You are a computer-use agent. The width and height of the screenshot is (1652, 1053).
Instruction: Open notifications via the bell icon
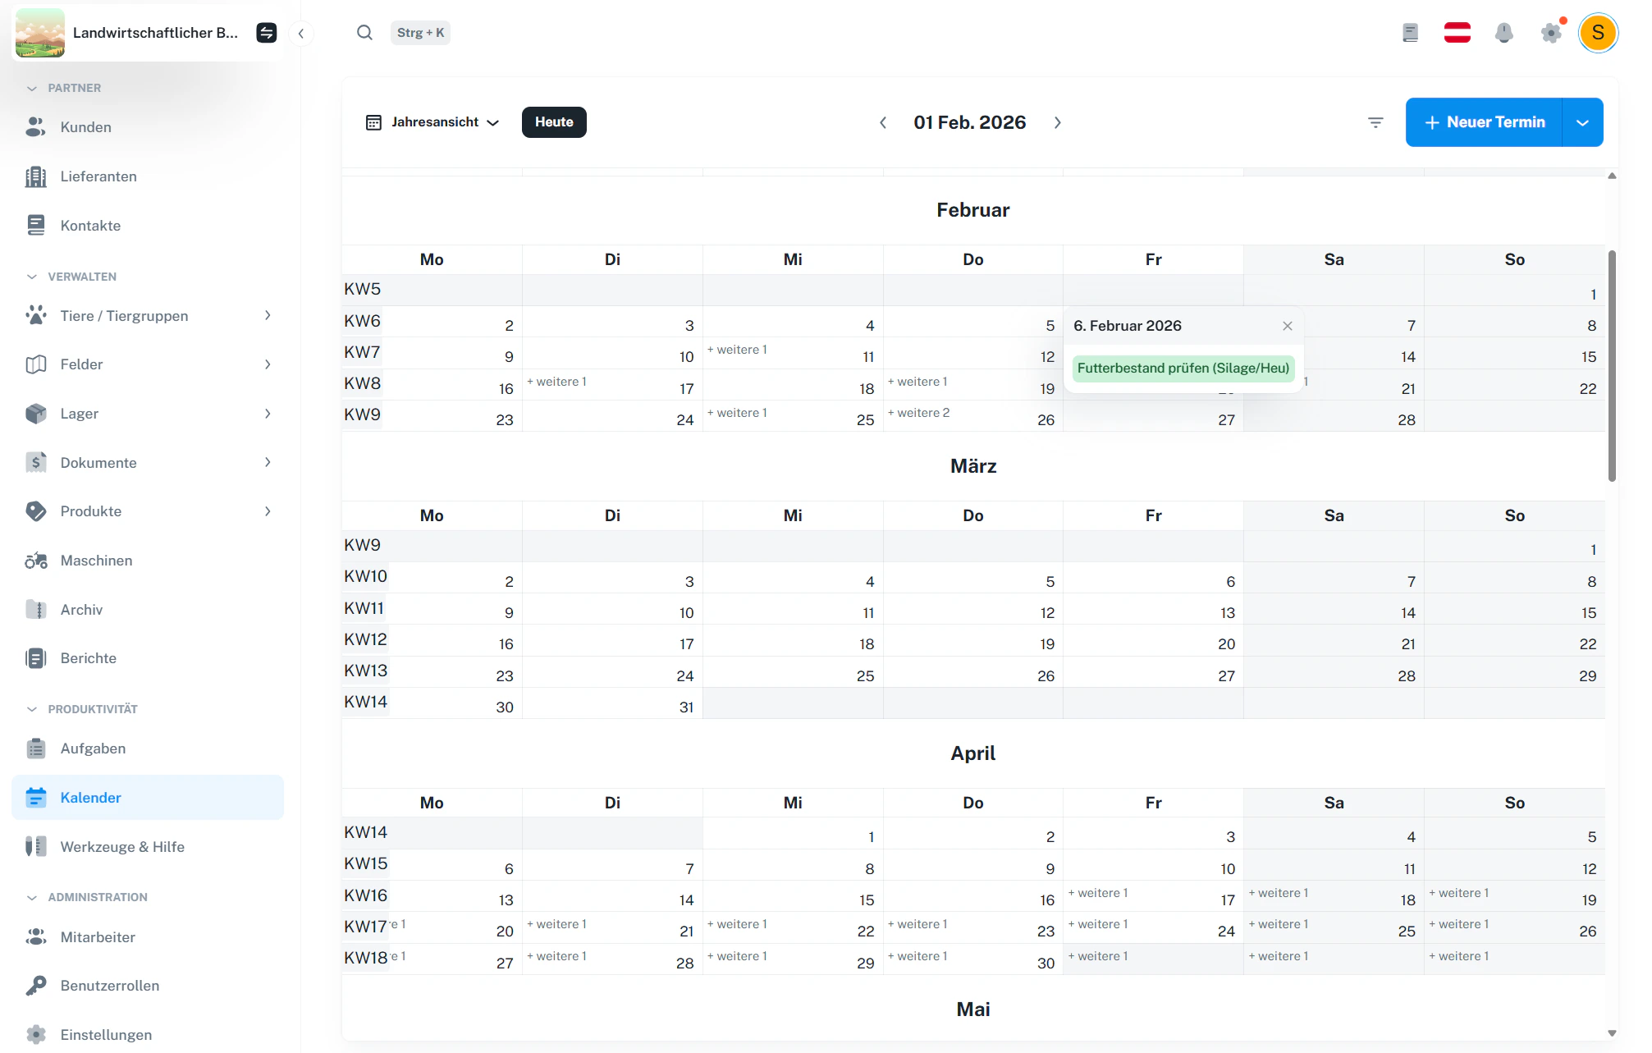coord(1503,33)
